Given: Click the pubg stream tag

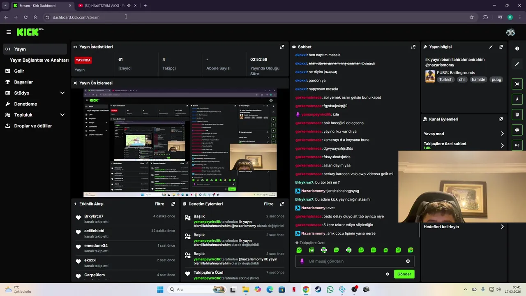Looking at the screenshot, I should [x=496, y=80].
